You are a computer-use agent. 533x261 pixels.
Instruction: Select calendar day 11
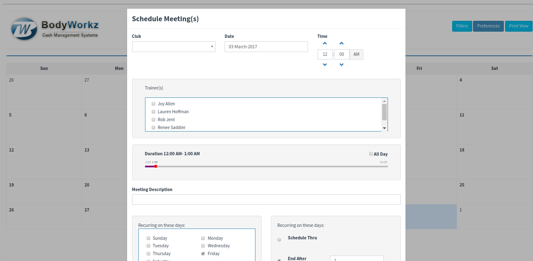(x=495, y=127)
